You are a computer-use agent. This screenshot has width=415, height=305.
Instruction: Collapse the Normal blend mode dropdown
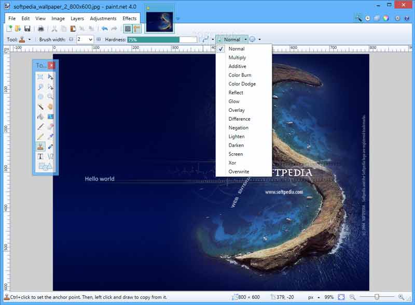click(245, 39)
